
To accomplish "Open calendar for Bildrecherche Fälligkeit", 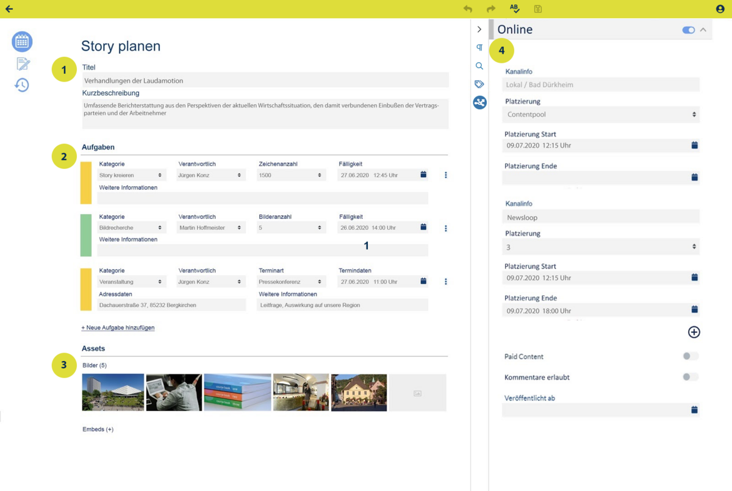I will tap(423, 228).
